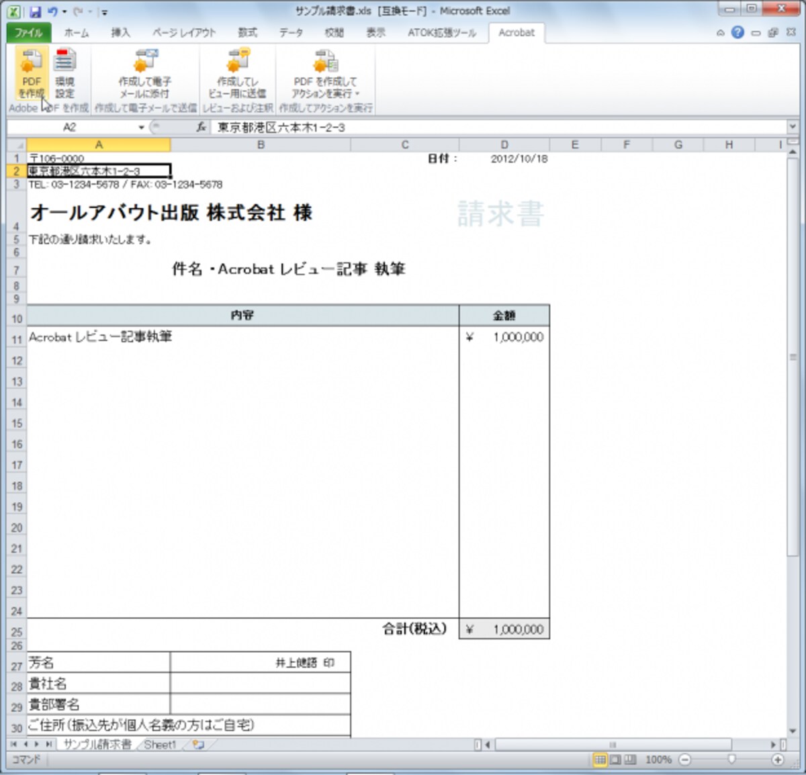Click the formula bar containing 東京都港区六本木1-2-3
Viewport: 806px width, 775px height.
[498, 127]
